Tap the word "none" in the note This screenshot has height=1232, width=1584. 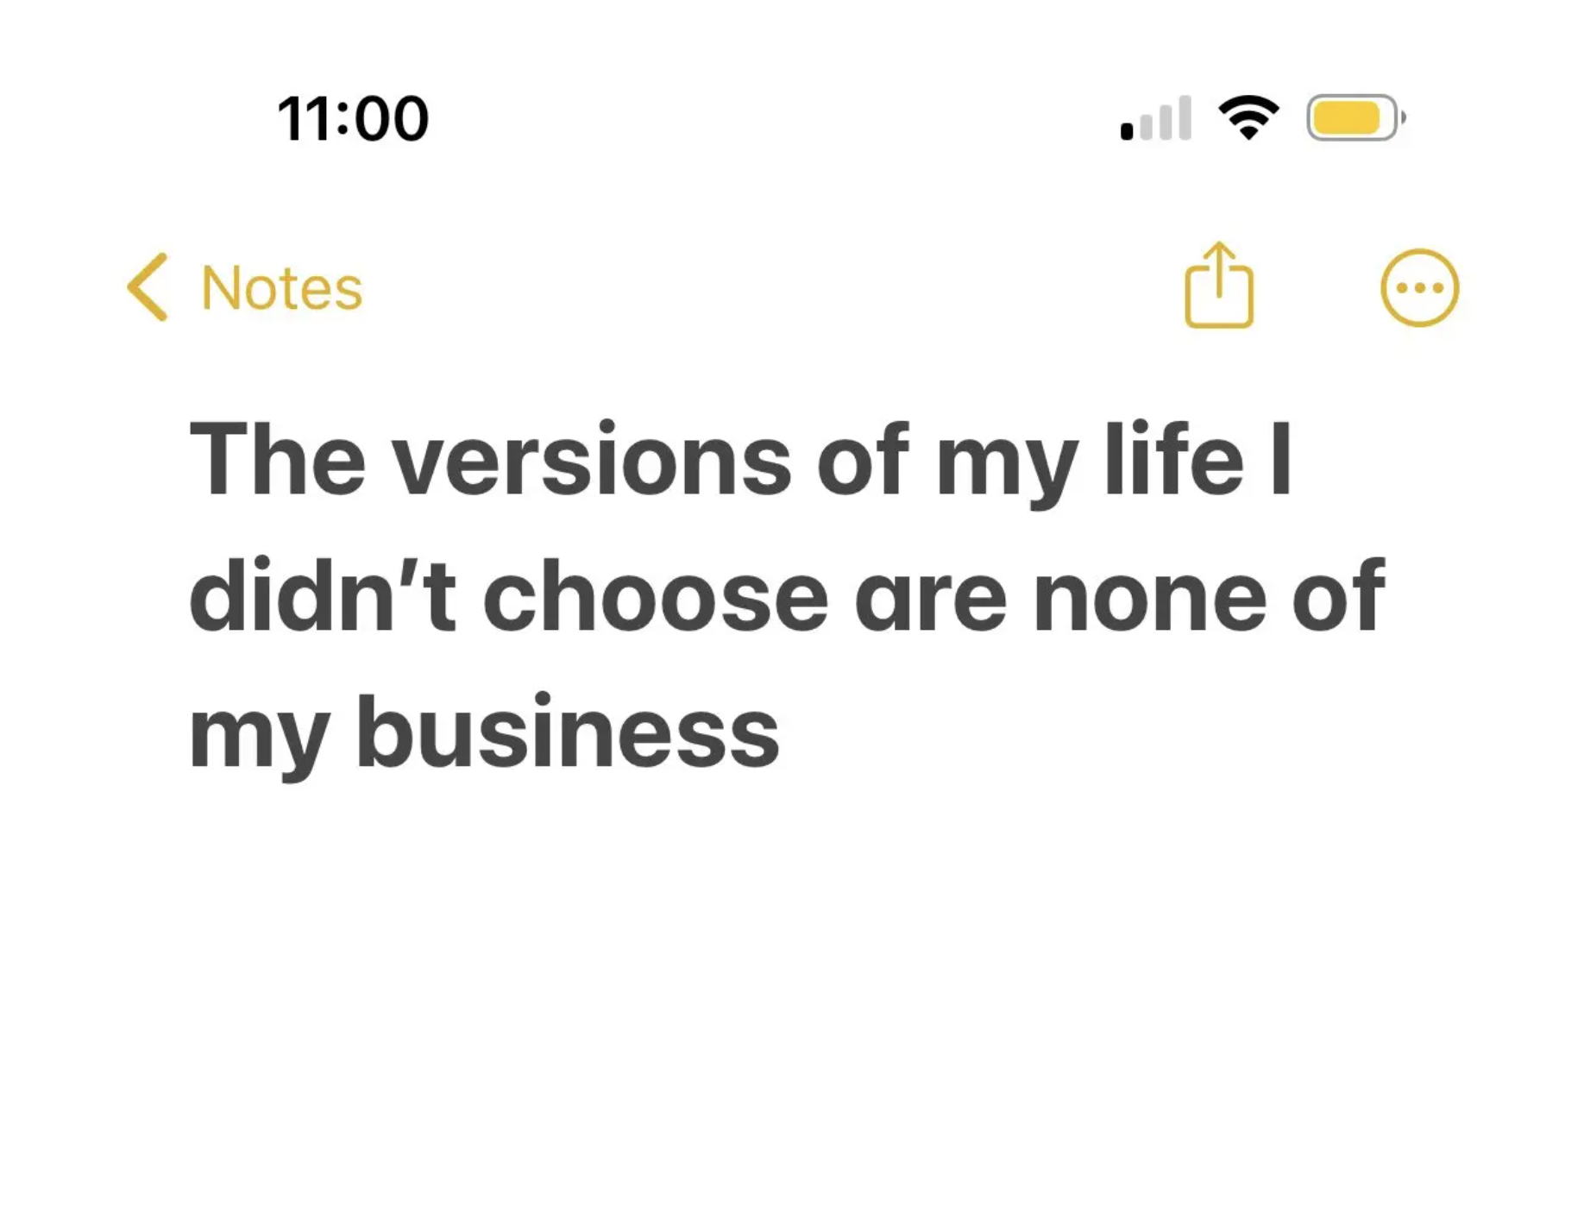pyautogui.click(x=1148, y=597)
